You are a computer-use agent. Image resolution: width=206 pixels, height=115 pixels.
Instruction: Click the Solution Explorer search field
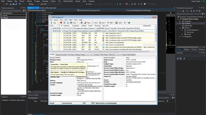point(189,14)
